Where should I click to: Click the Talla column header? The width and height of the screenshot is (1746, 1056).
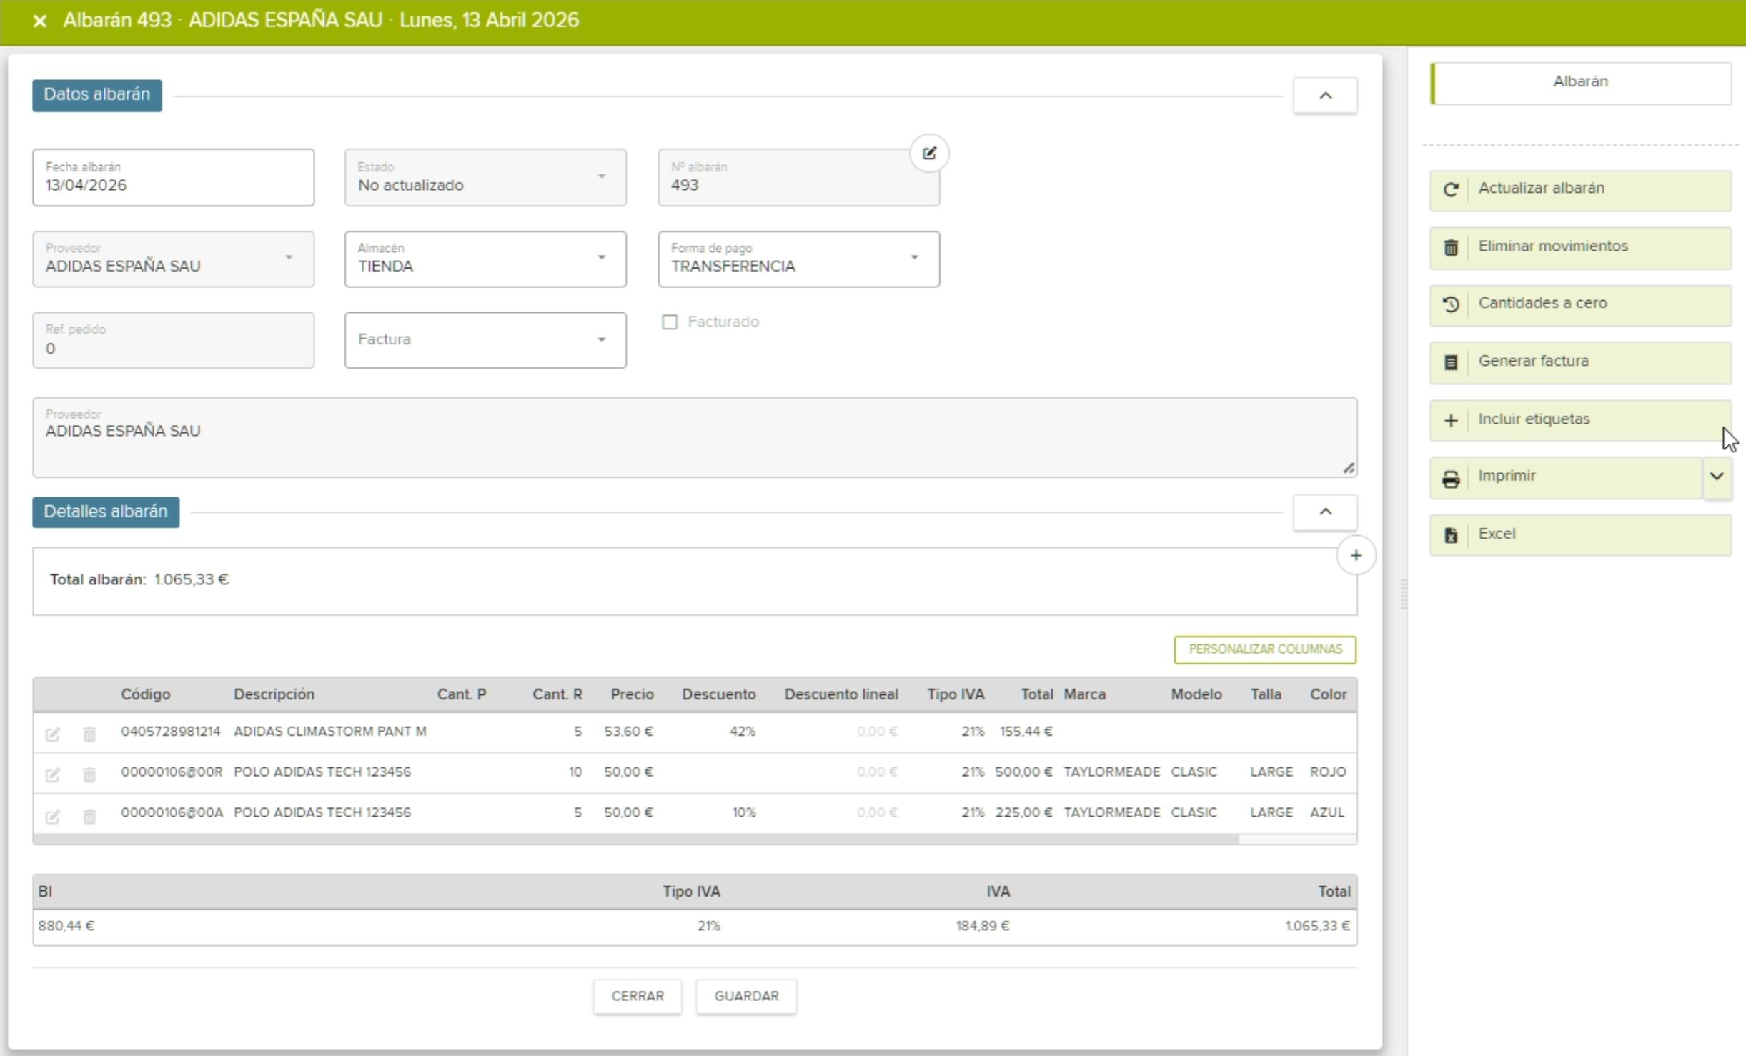1266,694
